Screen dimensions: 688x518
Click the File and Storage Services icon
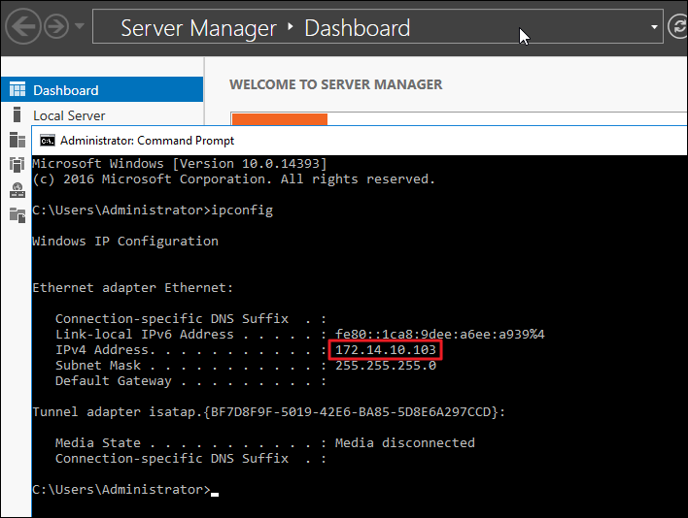tap(17, 215)
